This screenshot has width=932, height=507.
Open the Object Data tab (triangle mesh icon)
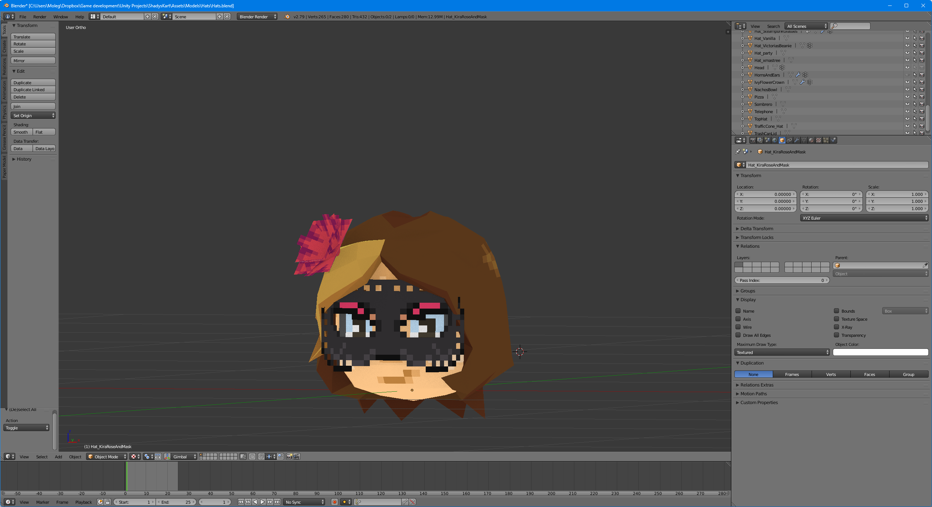point(804,140)
